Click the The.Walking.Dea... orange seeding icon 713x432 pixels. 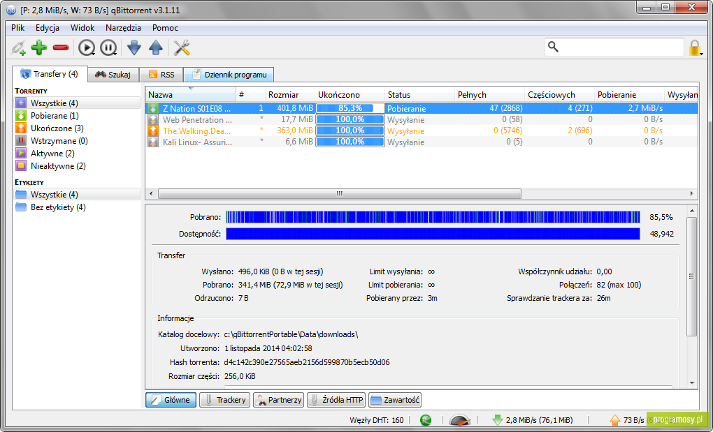(x=153, y=131)
